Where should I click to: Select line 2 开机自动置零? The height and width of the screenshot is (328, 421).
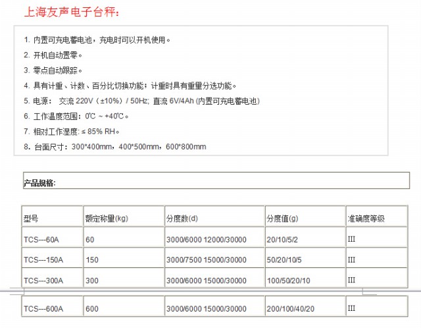pos(53,55)
